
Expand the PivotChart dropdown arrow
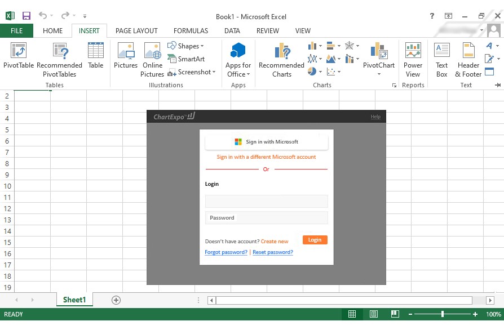(379, 74)
